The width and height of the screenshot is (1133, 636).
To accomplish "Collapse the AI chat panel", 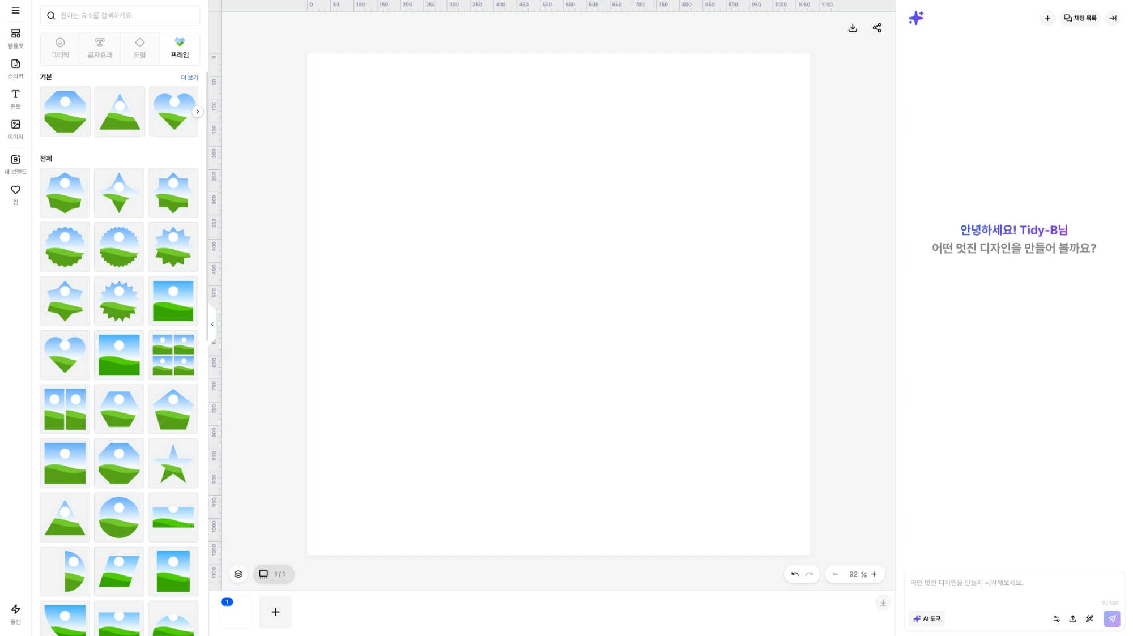I will pos(1113,18).
